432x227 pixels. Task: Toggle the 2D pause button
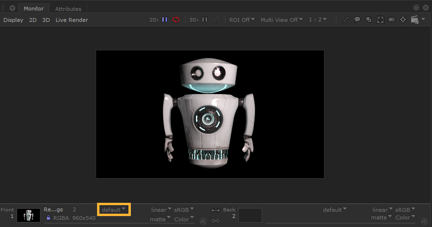[165, 19]
